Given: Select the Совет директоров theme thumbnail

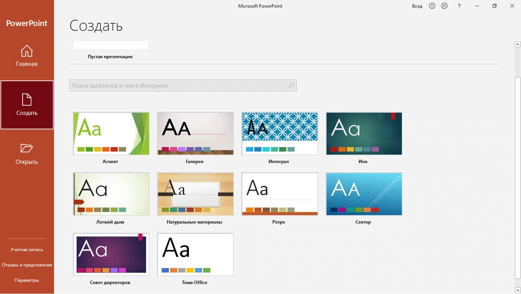Looking at the screenshot, I should 111,255.
